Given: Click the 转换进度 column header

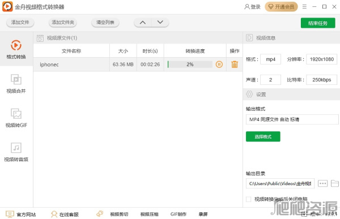Looking at the screenshot, I should click(195, 51).
